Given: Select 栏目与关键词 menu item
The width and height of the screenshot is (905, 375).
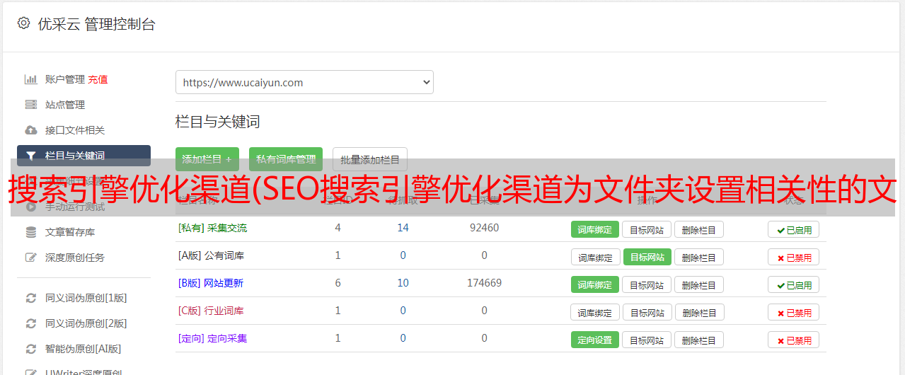Looking at the screenshot, I should coord(83,156).
